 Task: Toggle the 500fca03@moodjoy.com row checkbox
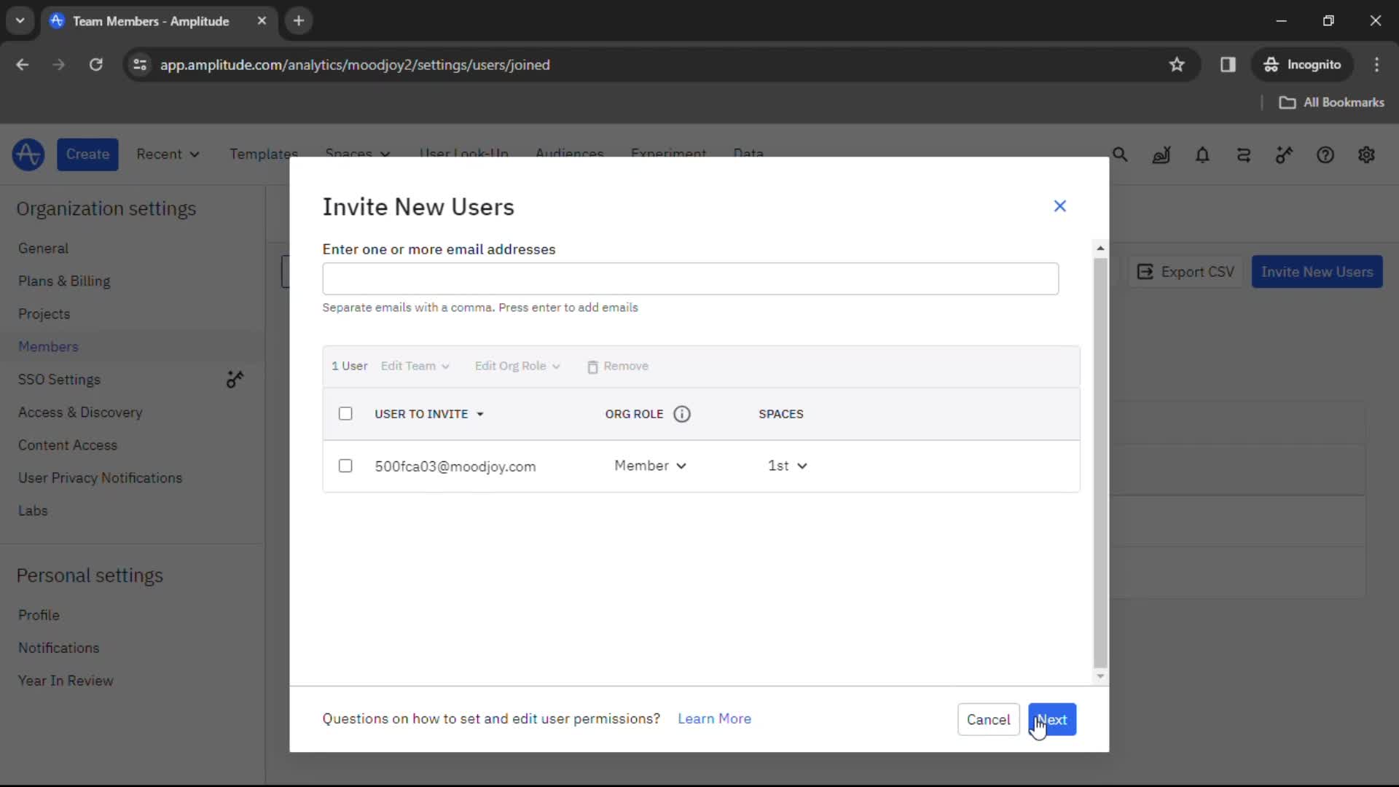[x=345, y=466]
